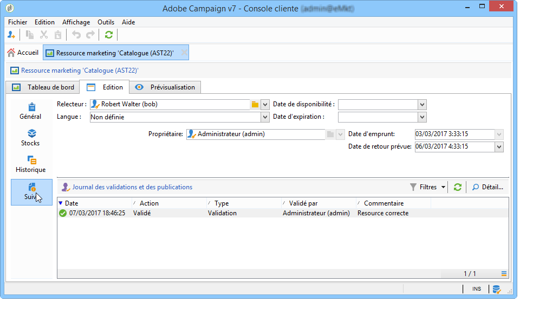Refresh the validation journal list
Viewport: 533px width, 314px height.
pos(458,187)
